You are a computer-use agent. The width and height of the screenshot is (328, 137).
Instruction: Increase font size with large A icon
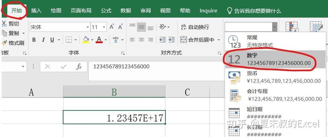pyautogui.click(x=112, y=27)
